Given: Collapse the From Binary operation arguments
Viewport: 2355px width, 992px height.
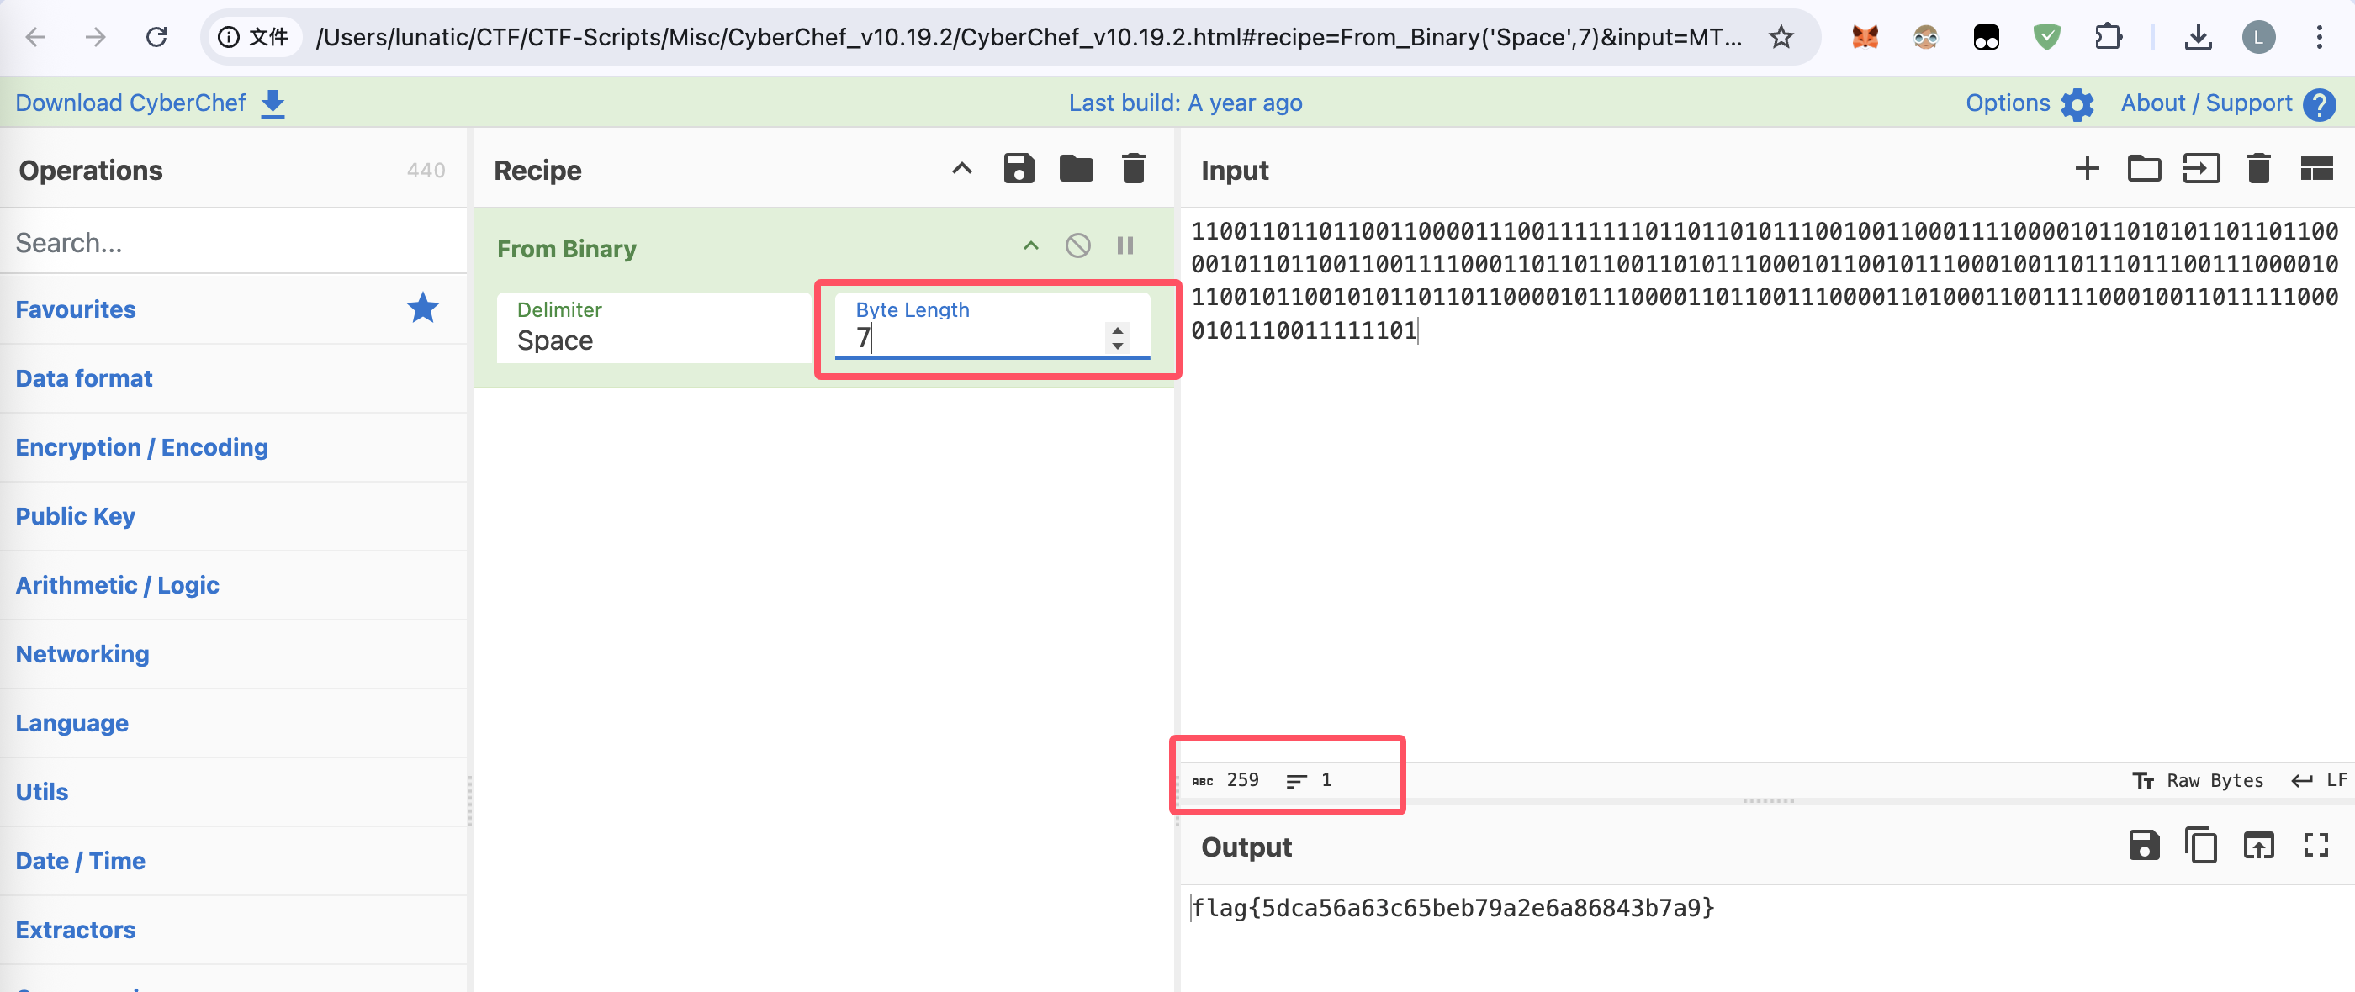Looking at the screenshot, I should tap(1031, 245).
